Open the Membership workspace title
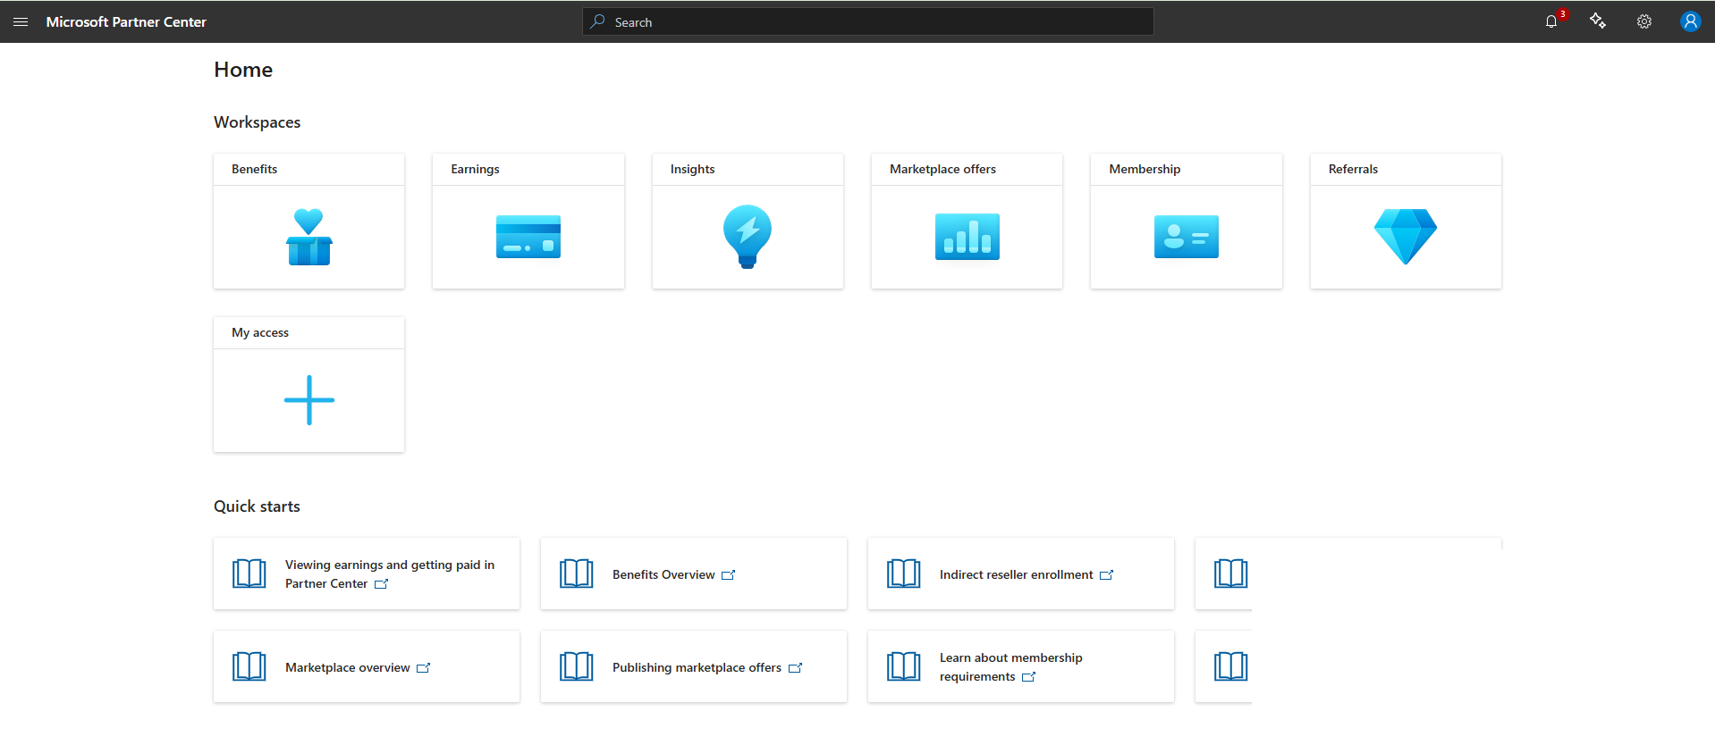The image size is (1715, 745). tap(1145, 169)
